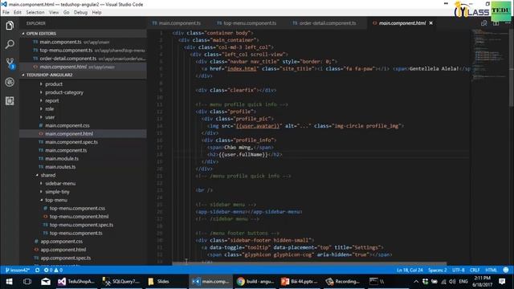514x289 pixels.
Task: Open the Windows Start menu
Action: click(9, 282)
